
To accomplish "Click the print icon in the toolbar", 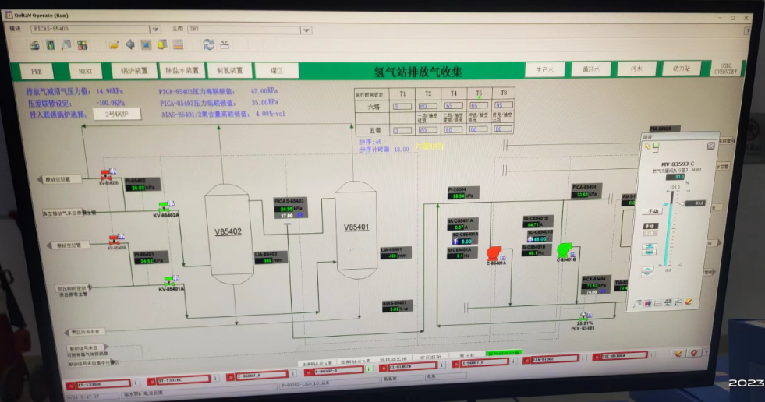I will [35, 45].
